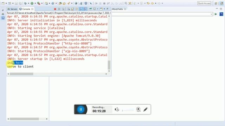Clear the console output
The image size is (225, 126).
coord(69,9)
